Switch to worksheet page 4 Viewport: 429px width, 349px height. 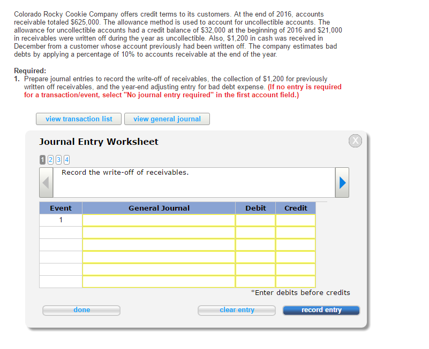pyautogui.click(x=66, y=160)
